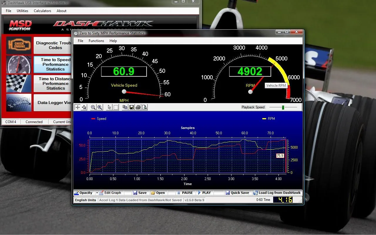Click the Save button in bottom toolbar

140,193
